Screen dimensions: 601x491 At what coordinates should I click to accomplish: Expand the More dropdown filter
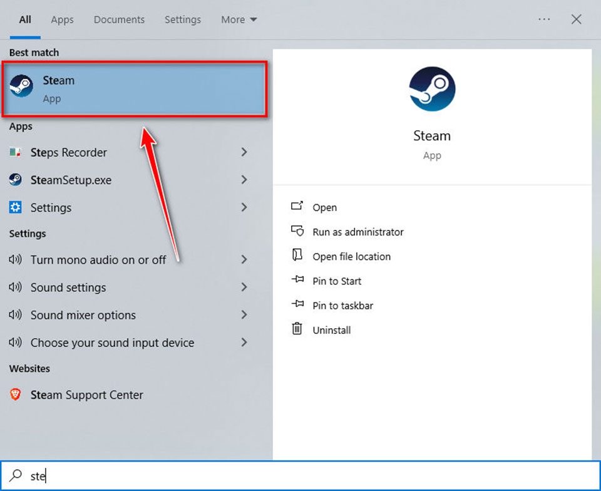pyautogui.click(x=239, y=19)
